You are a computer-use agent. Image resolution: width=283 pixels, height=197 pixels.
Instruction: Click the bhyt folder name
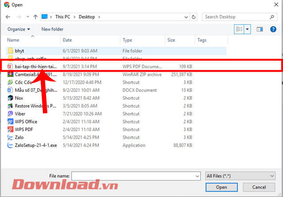(19, 51)
